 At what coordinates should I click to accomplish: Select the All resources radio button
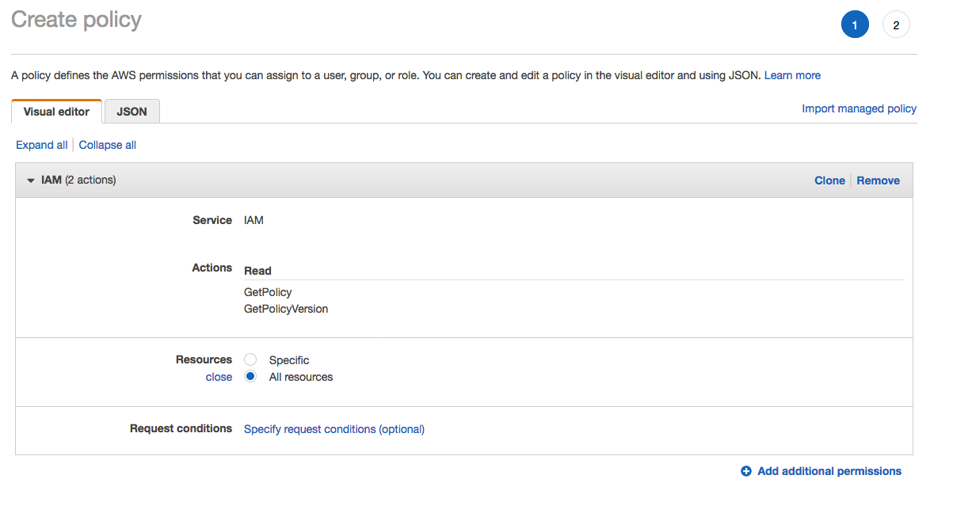[250, 377]
